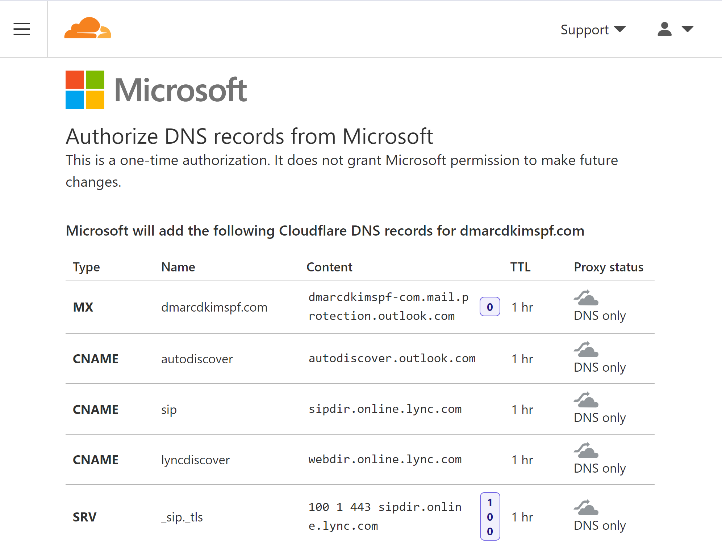Click the TTL column header
The width and height of the screenshot is (722, 541).
(x=521, y=267)
